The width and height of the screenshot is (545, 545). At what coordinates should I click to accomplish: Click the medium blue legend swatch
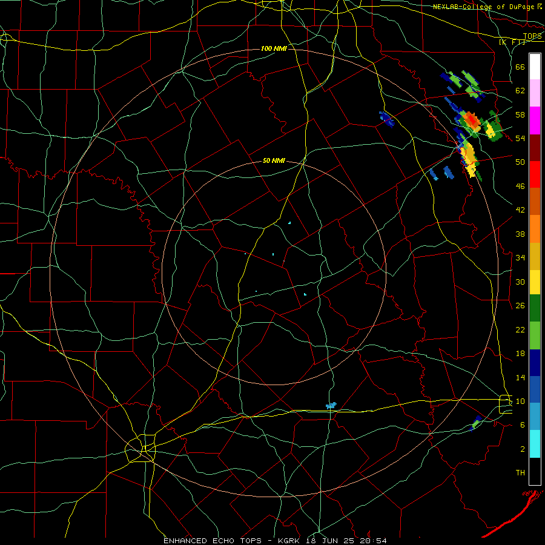tap(535, 389)
